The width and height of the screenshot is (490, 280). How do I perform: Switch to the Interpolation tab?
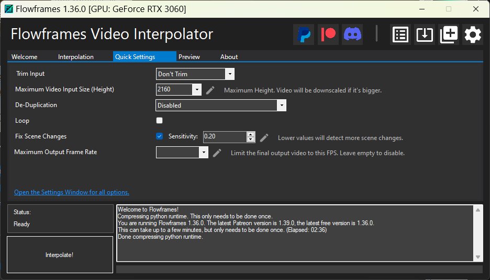pos(75,57)
